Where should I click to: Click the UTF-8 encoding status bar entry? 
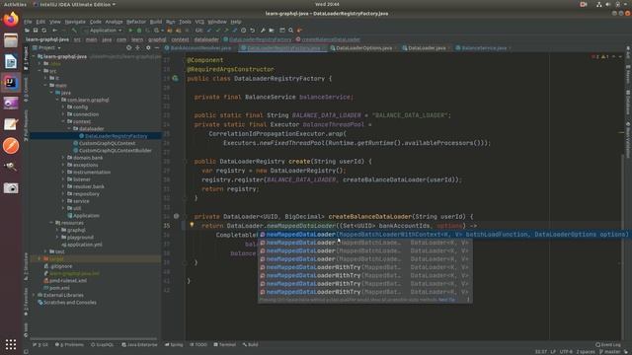(x=566, y=352)
